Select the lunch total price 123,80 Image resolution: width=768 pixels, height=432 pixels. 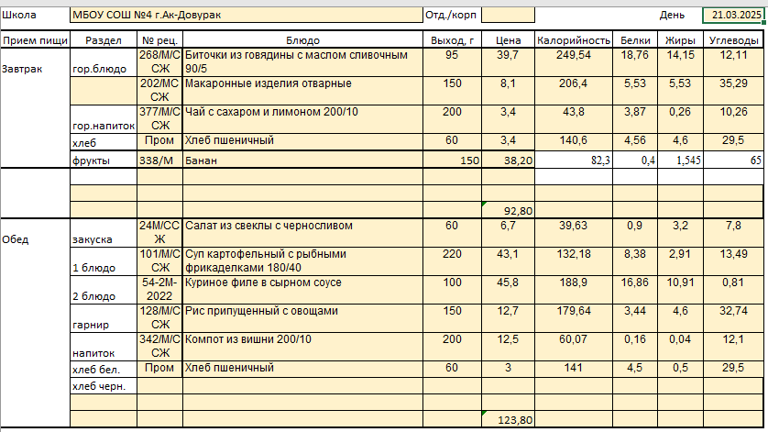click(x=508, y=420)
